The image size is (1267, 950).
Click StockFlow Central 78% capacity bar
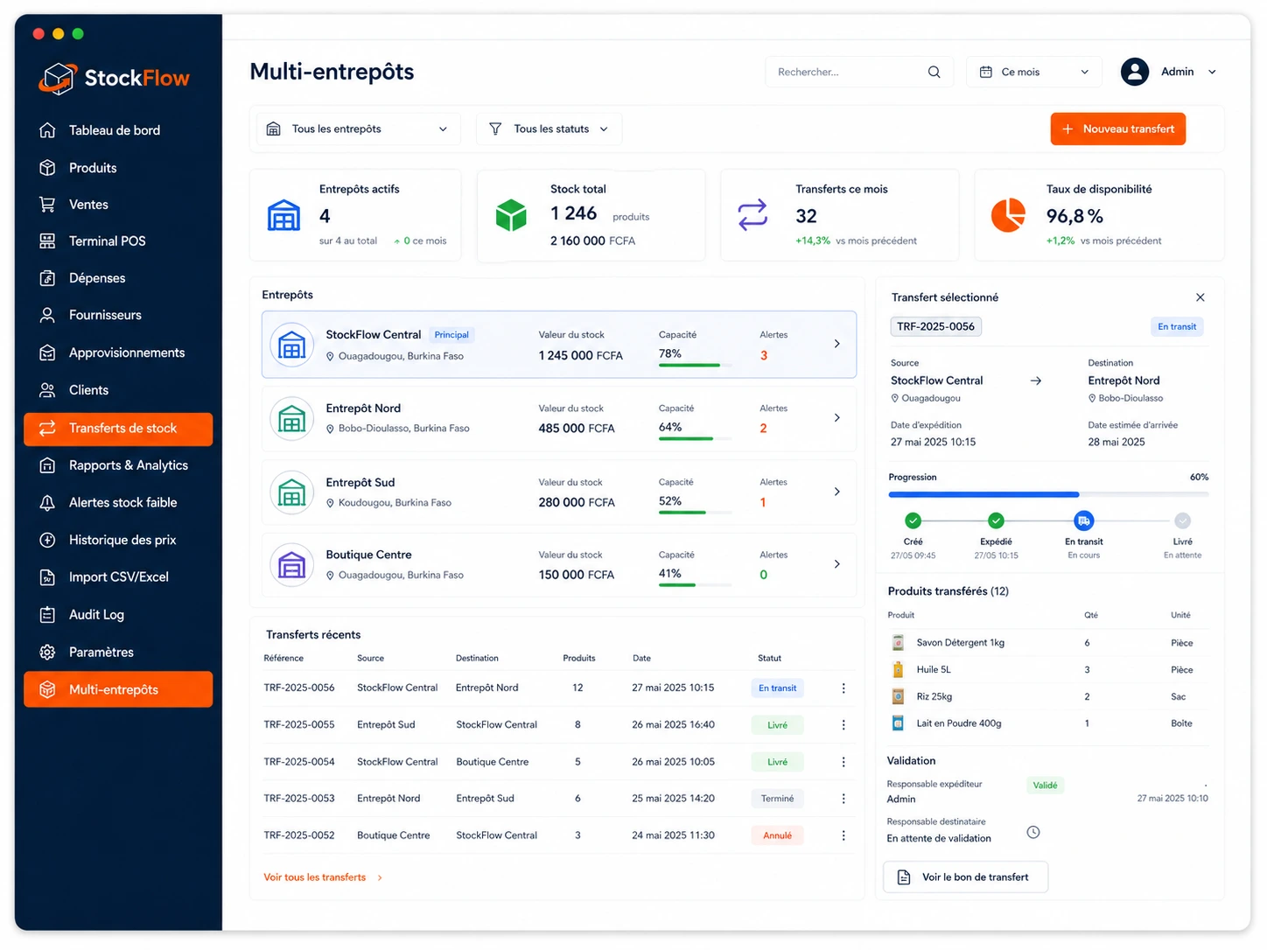[696, 365]
